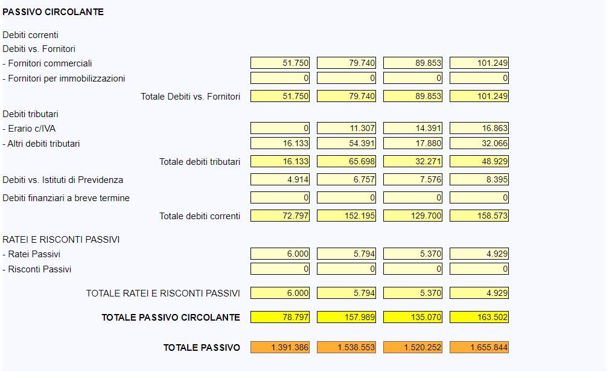Click last Risconti Passivi field
The image size is (609, 378).
(x=479, y=269)
